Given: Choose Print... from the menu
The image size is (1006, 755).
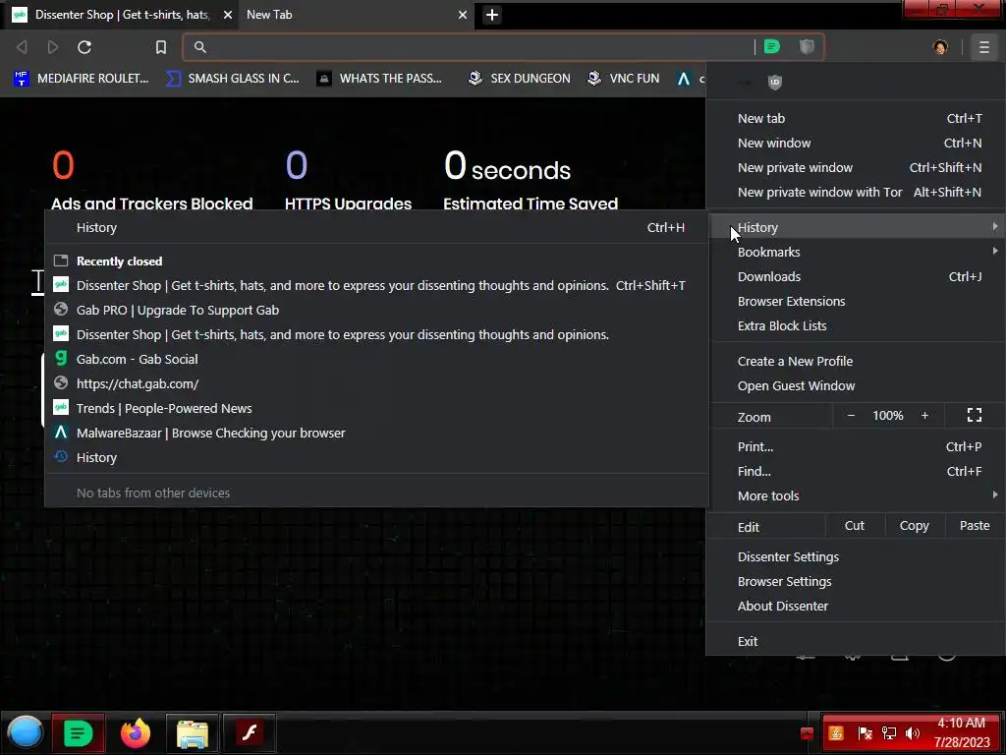Looking at the screenshot, I should pyautogui.click(x=857, y=447).
